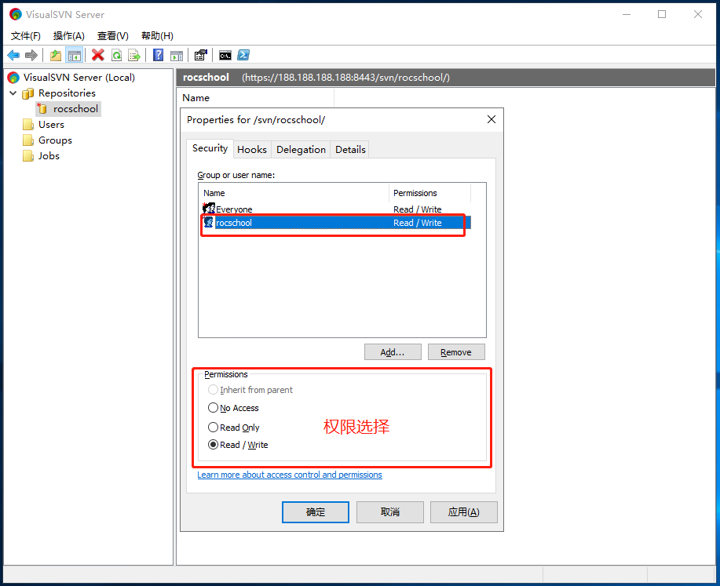Select the rocschool repository in tree
Image resolution: width=720 pixels, height=586 pixels.
coord(75,109)
